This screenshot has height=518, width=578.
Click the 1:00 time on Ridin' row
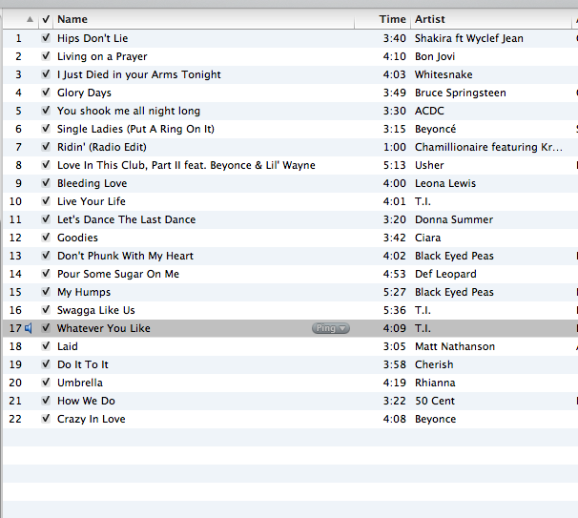(x=395, y=147)
